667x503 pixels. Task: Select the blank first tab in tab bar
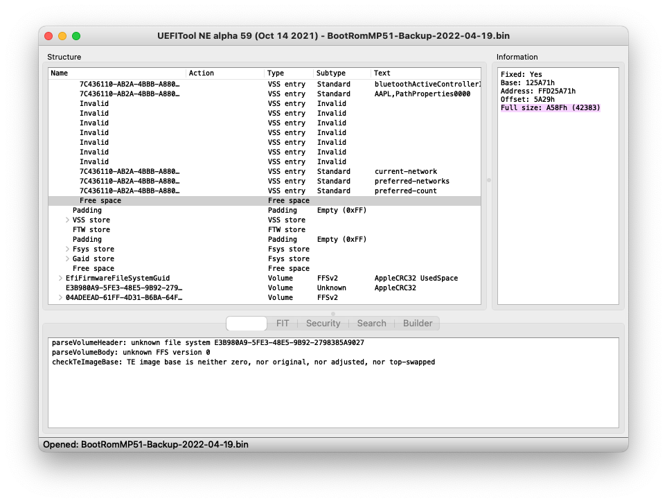[x=247, y=324]
